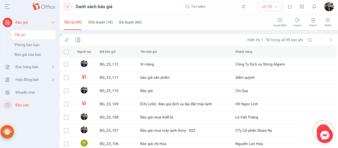Collapse the Báo giá menu chevron
Image resolution: width=338 pixels, height=148 pixels.
pyautogui.click(x=53, y=22)
